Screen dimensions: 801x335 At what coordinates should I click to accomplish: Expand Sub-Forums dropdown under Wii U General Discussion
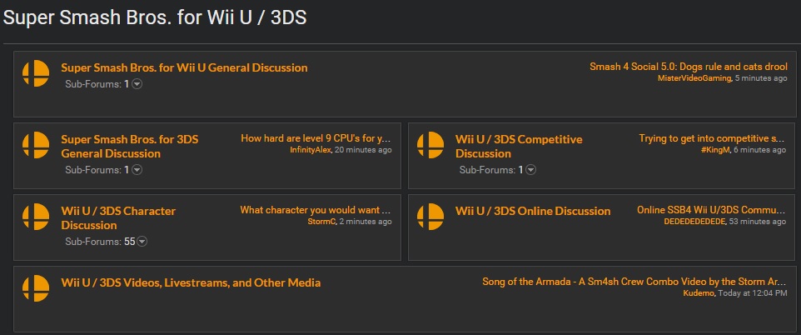[x=137, y=84]
